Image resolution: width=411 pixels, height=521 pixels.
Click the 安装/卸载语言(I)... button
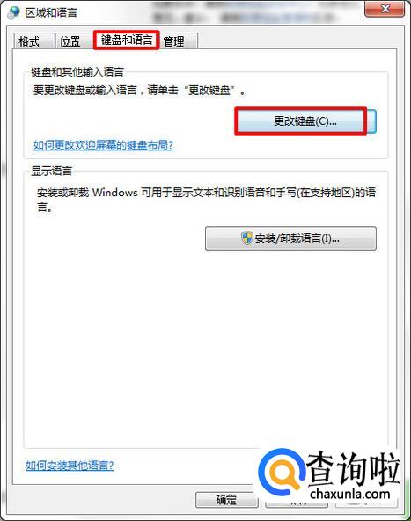(x=290, y=238)
